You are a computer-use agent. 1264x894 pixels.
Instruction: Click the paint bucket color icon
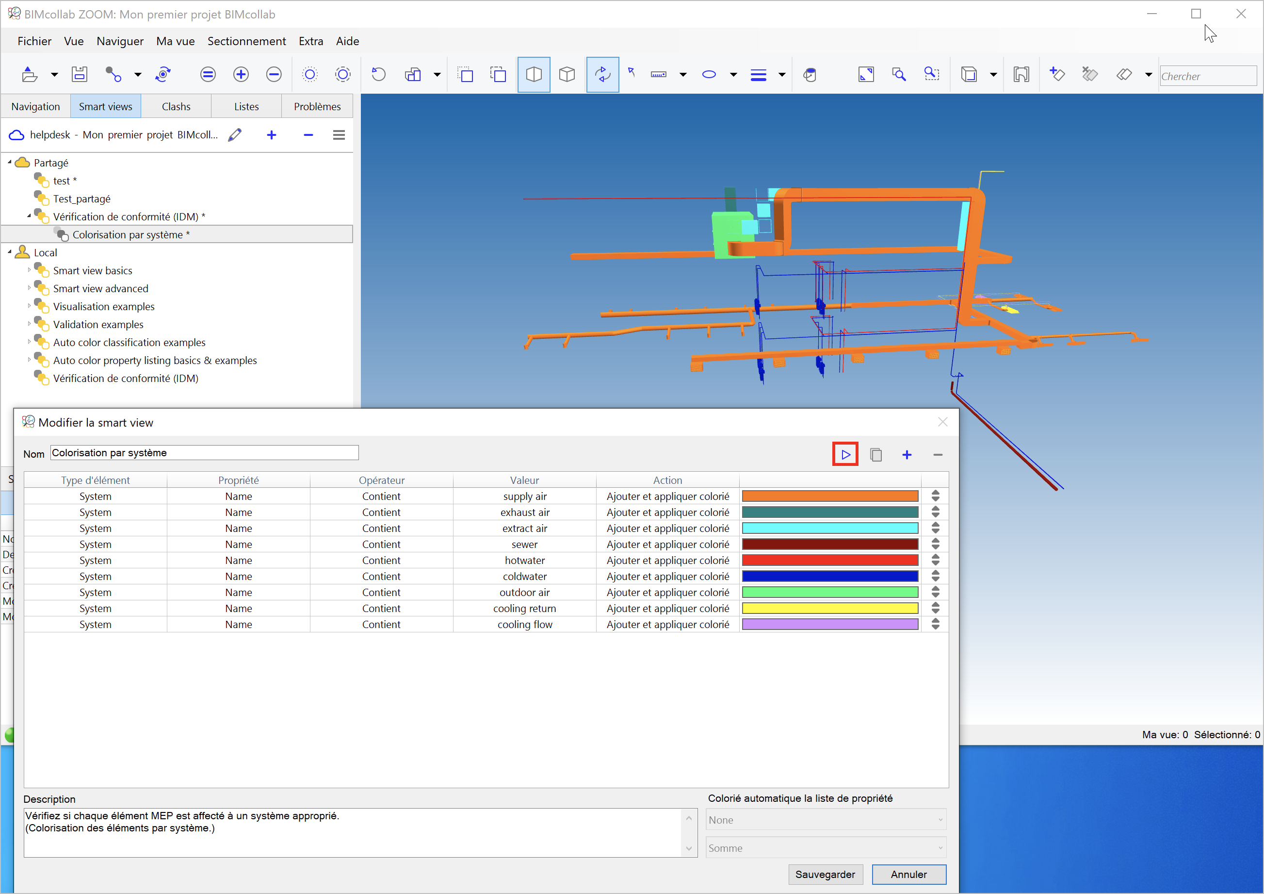(x=810, y=74)
